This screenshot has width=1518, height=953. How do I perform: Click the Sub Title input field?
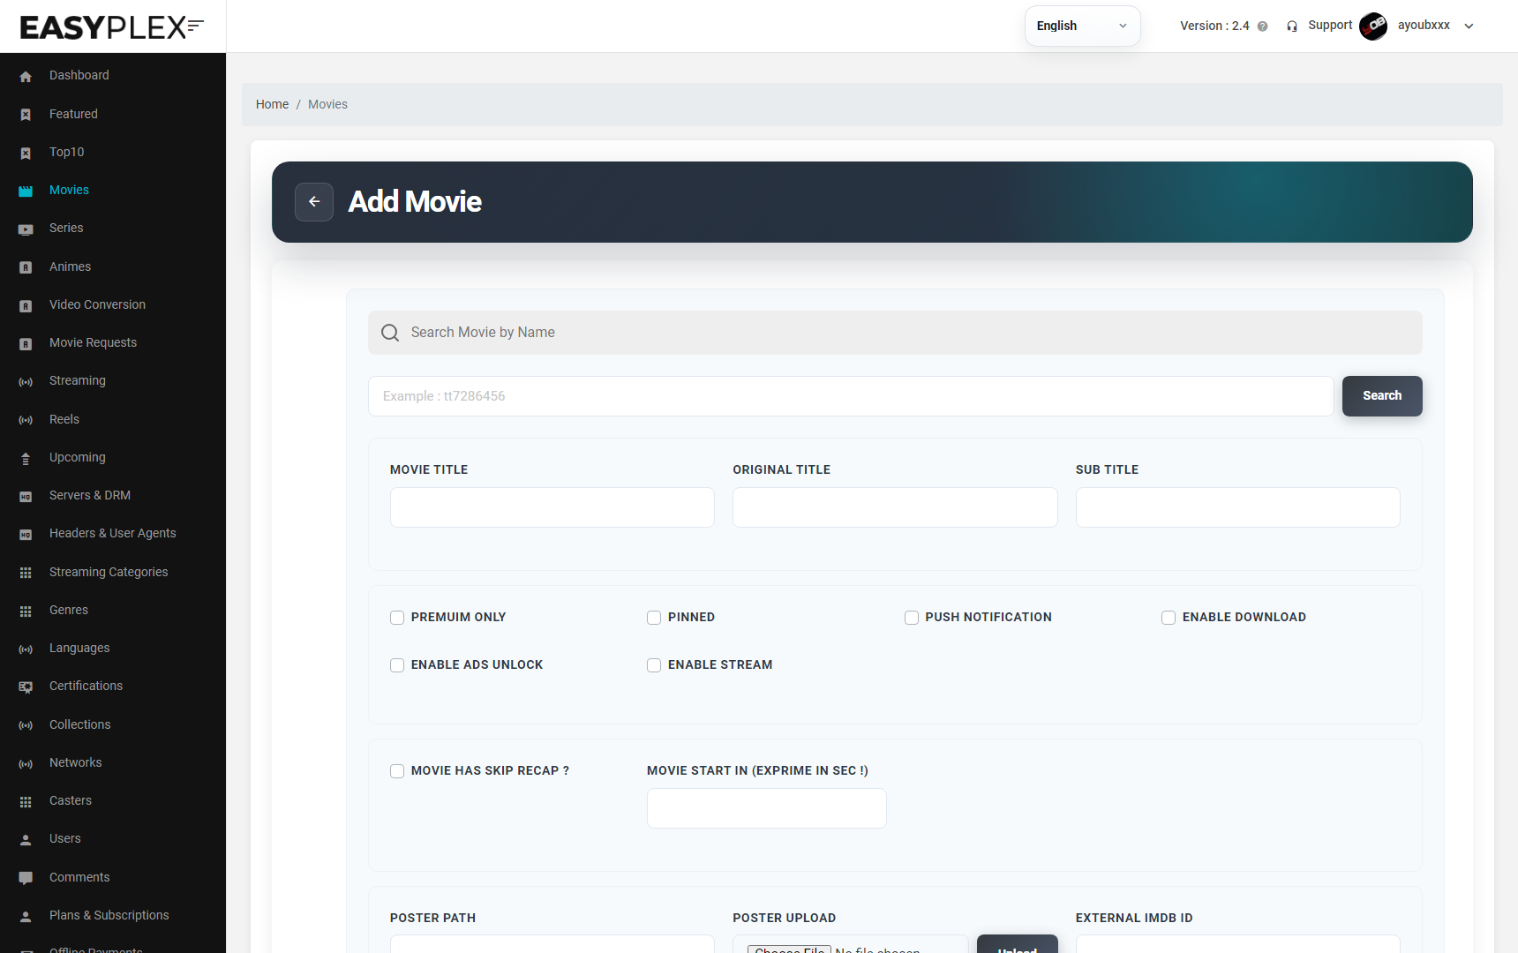click(1237, 507)
